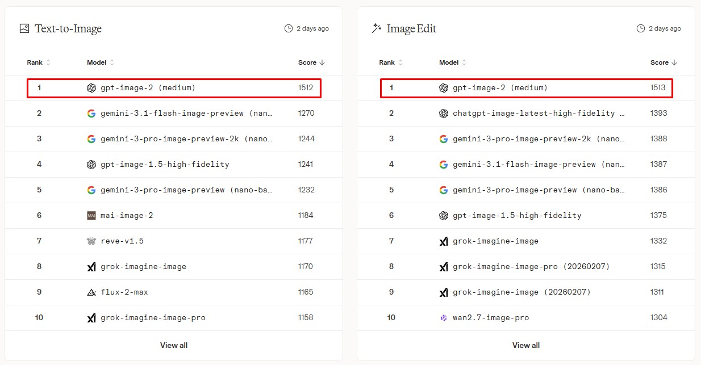Image resolution: width=701 pixels, height=365 pixels.
Task: Click the wan2.7-image-pro purple logo icon
Action: [x=444, y=318]
